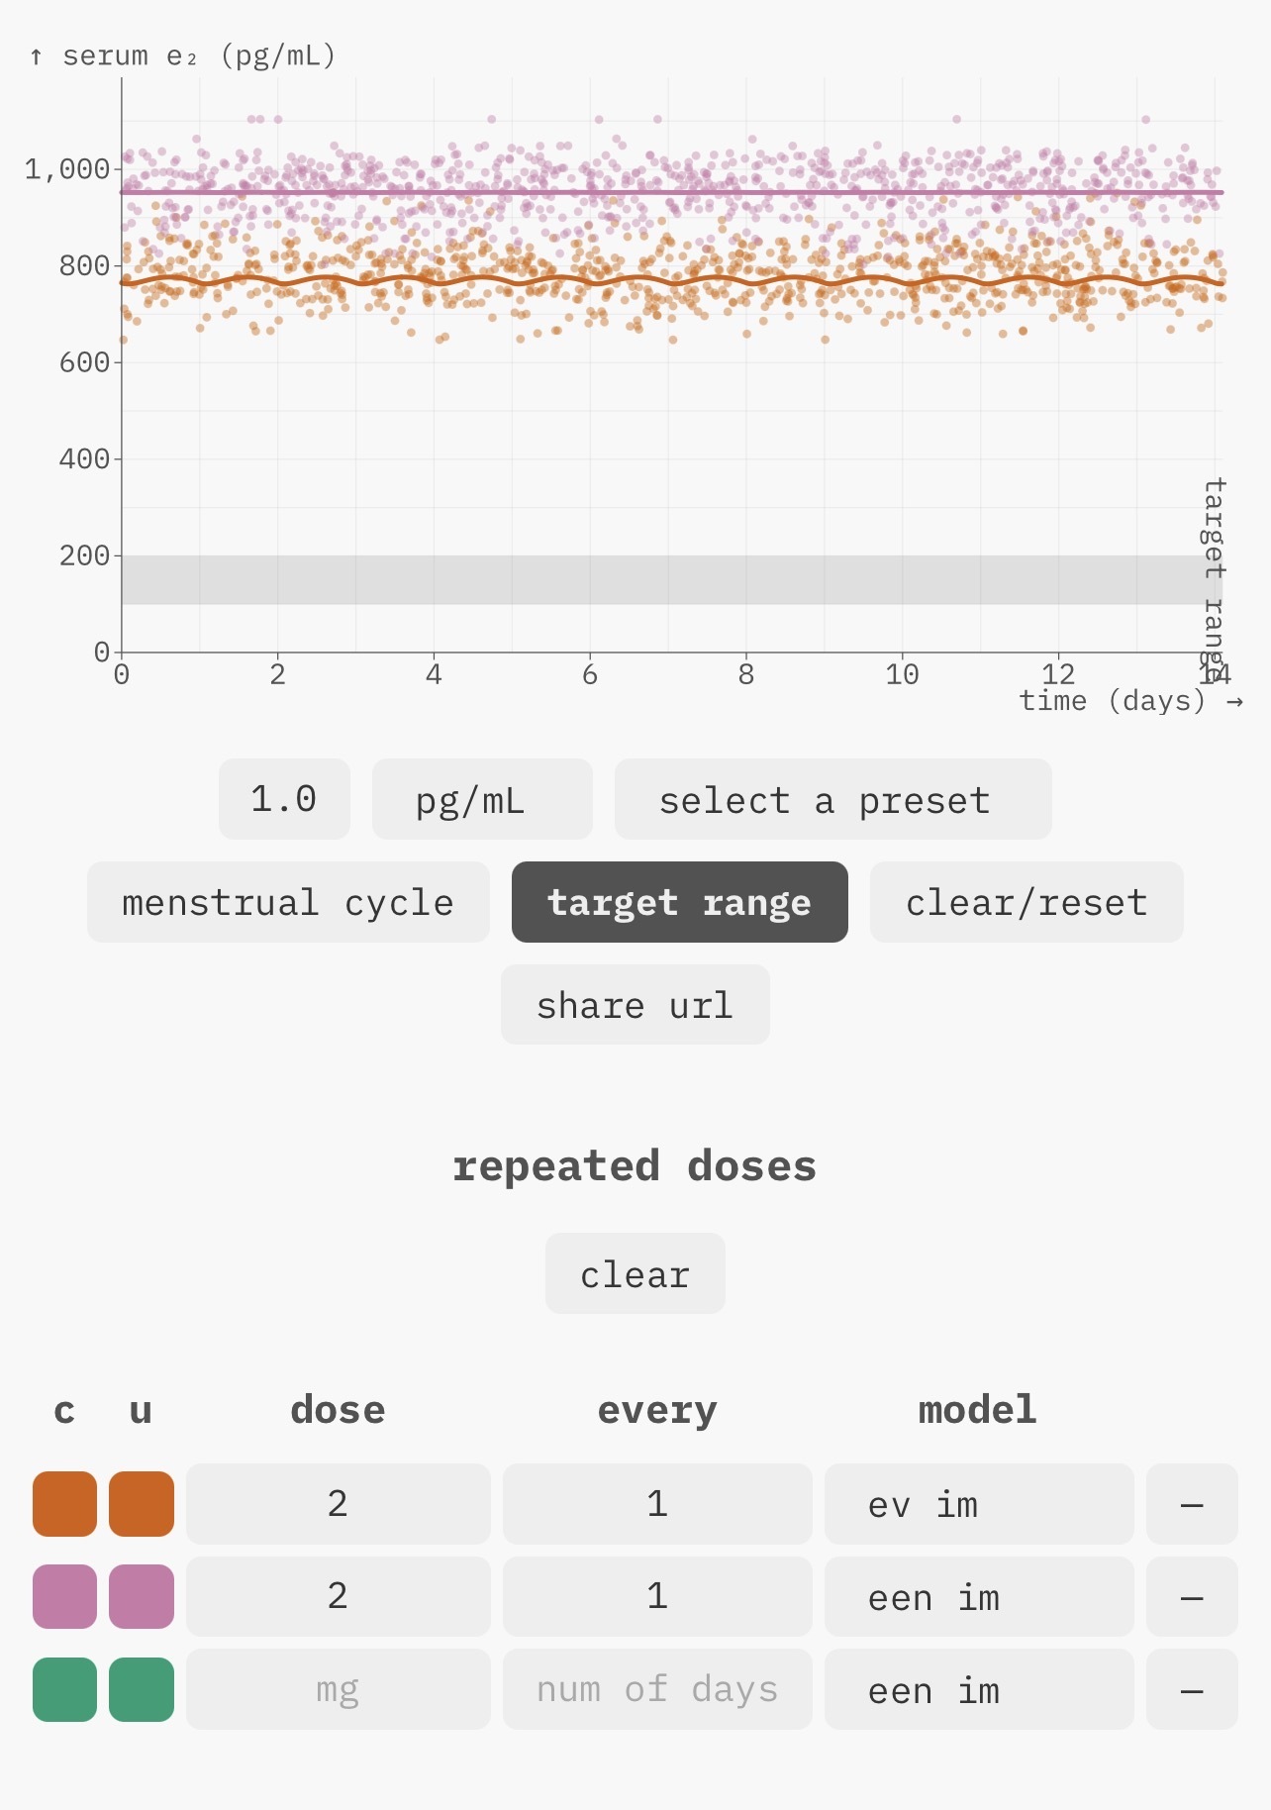
Task: Click green uncertainty color swatch
Action: (141, 1689)
